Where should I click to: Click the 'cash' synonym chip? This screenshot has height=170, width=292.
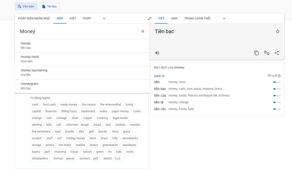point(35,105)
